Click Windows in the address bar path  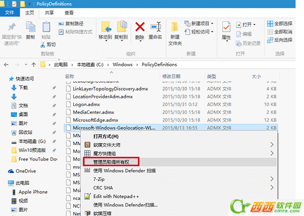point(123,65)
